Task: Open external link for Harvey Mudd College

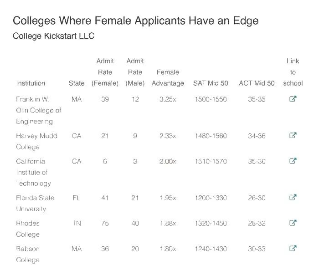Action: coord(293,135)
